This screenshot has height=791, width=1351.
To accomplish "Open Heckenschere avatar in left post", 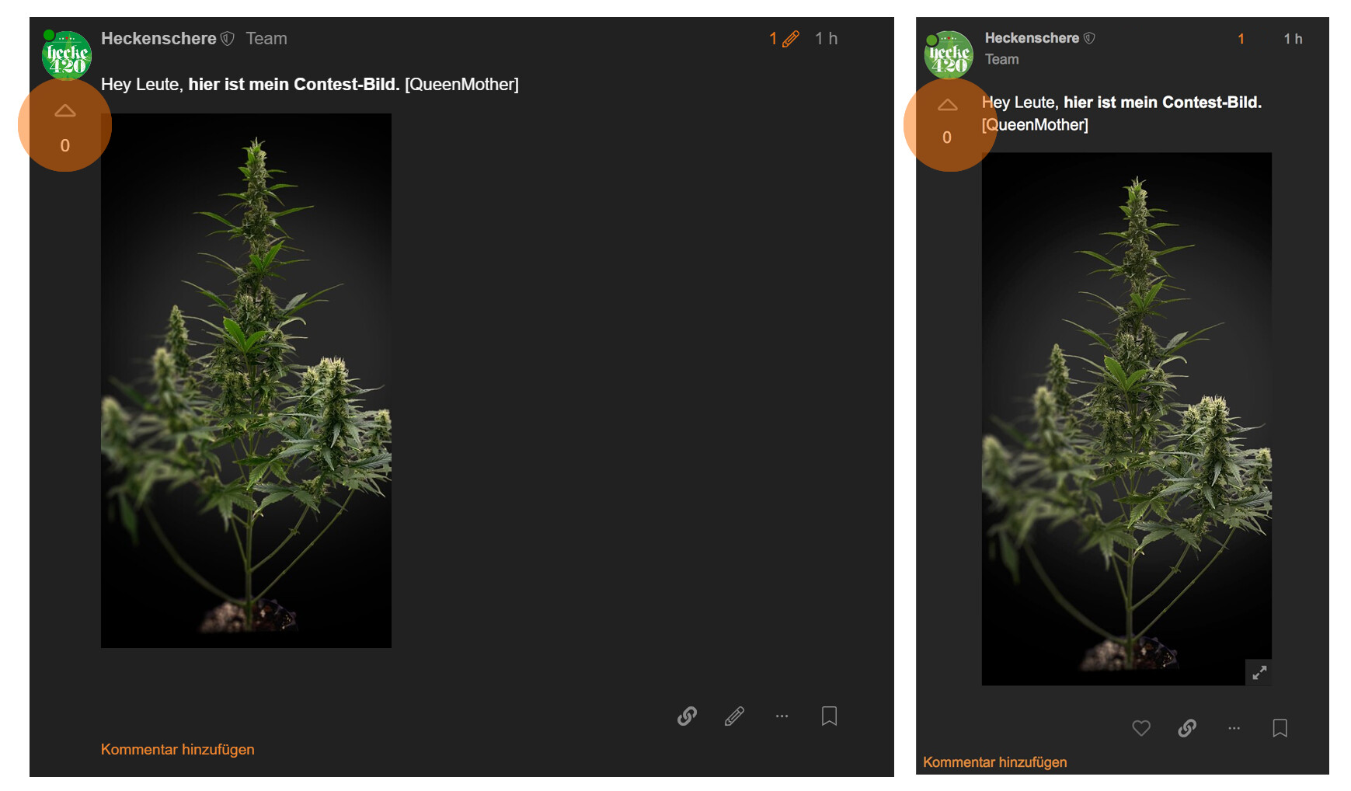I will 66,55.
